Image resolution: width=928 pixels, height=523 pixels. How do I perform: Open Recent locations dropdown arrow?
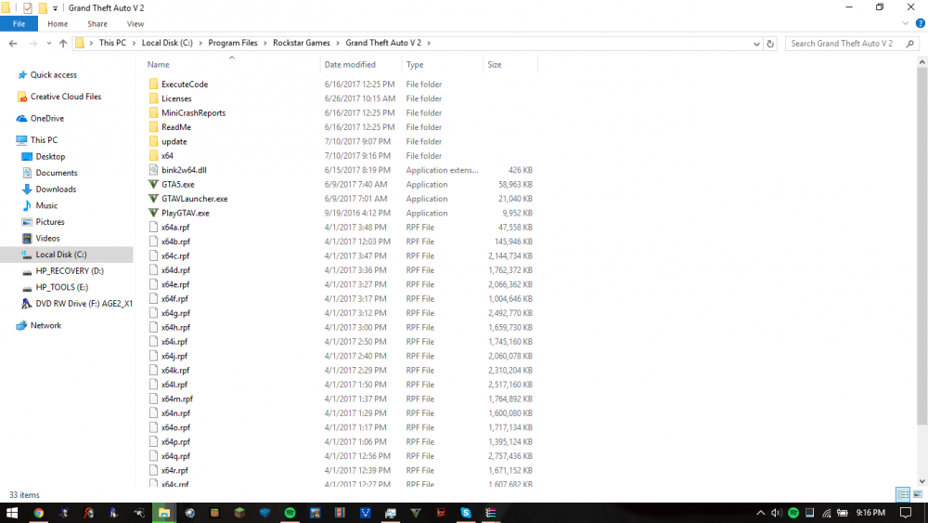[x=48, y=44]
